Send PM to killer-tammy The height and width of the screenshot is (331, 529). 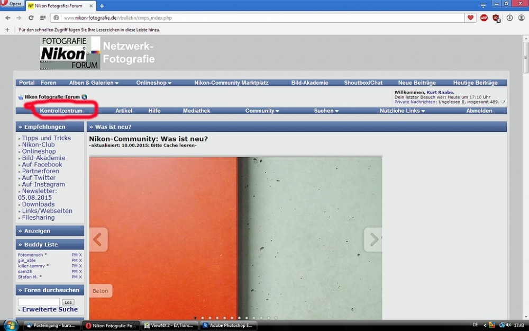click(x=75, y=266)
